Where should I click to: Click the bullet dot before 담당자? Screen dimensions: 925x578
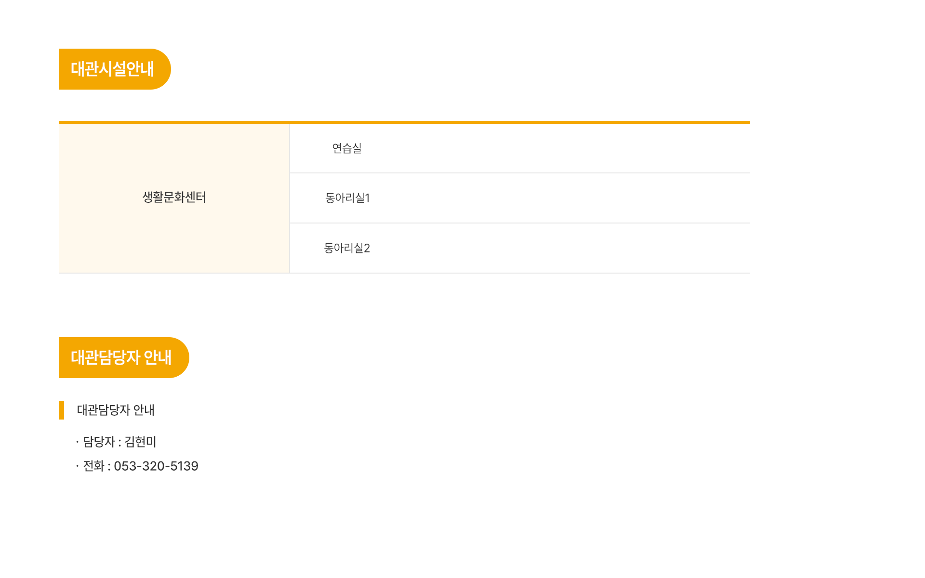(77, 442)
